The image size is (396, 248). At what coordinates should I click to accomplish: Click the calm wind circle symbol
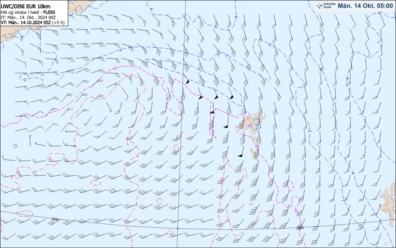click(x=15, y=146)
